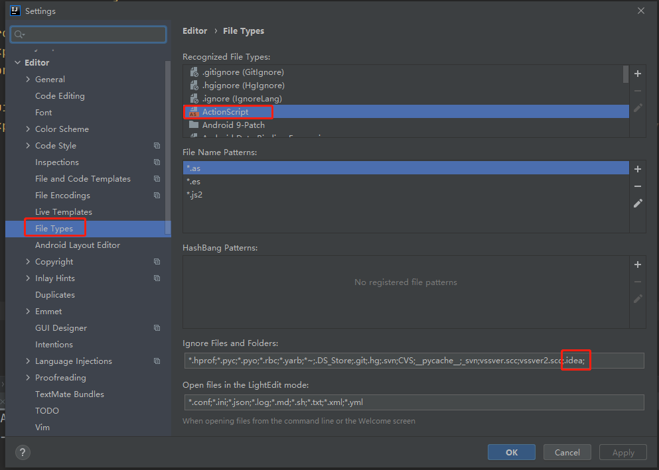Close the Settings dialog window

[x=640, y=11]
